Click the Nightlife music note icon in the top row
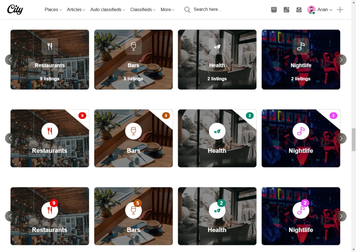 pos(301,46)
